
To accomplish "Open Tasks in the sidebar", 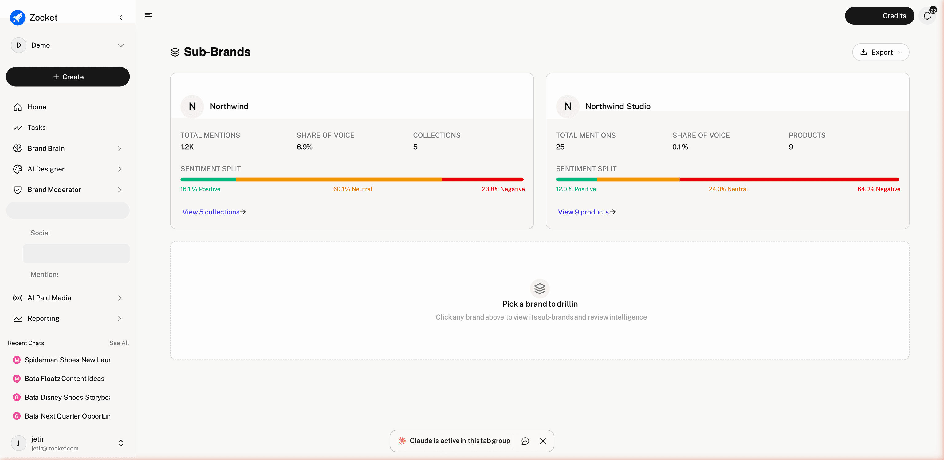I will 68,128.
